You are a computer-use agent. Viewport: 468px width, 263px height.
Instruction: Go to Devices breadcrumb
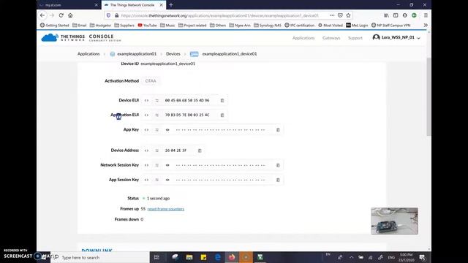(x=173, y=54)
